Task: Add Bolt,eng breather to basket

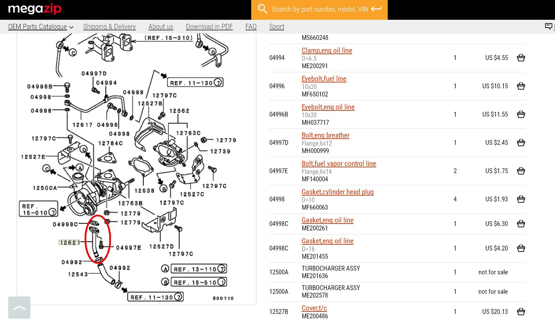Action: pyautogui.click(x=521, y=143)
